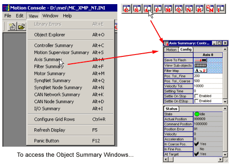Open the CAN Network Summary icon (K)
Image resolution: width=231 pixels, height=165 pixels.
click(x=200, y=9)
